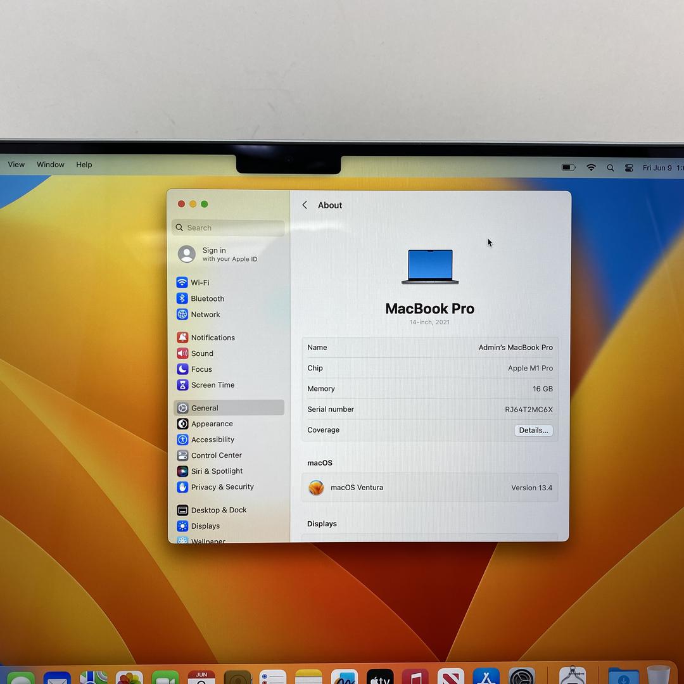Close the System Settings window
The height and width of the screenshot is (684, 684).
click(x=182, y=204)
